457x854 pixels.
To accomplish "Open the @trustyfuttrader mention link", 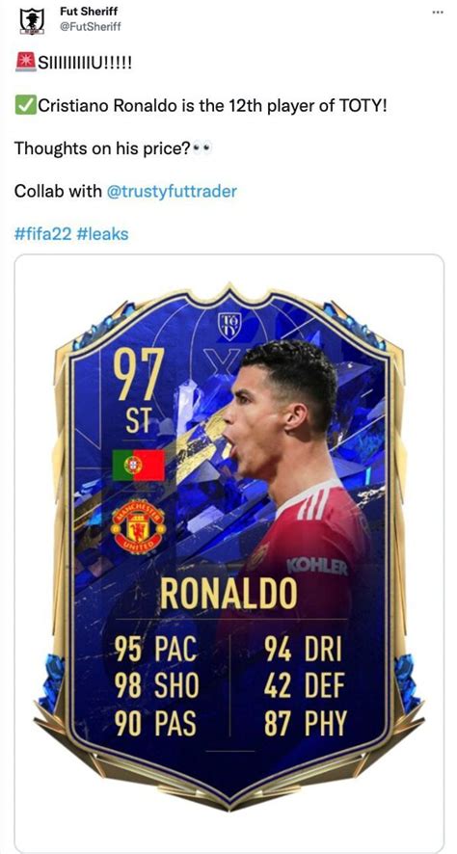I will pyautogui.click(x=172, y=191).
